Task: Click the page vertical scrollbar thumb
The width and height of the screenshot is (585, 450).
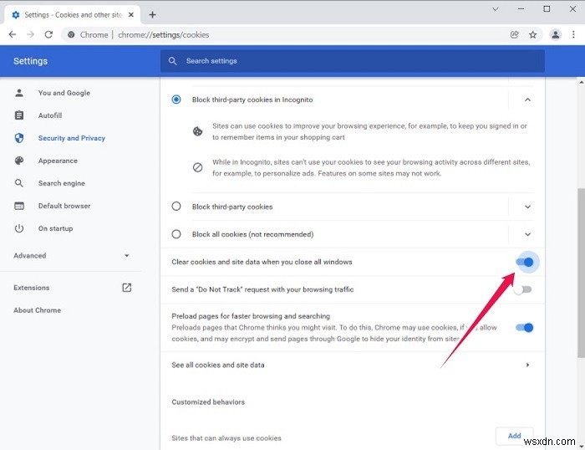Action: click(x=581, y=273)
